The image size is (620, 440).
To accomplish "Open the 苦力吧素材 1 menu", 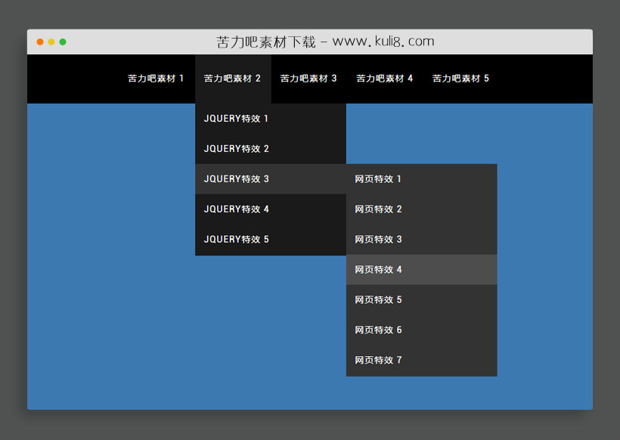I will click(155, 78).
